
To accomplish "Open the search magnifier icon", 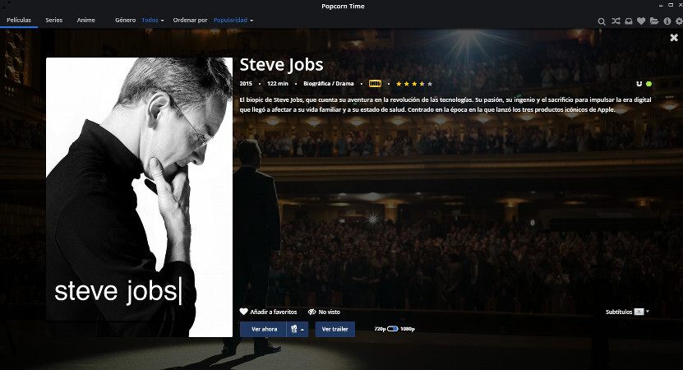I will [x=602, y=21].
